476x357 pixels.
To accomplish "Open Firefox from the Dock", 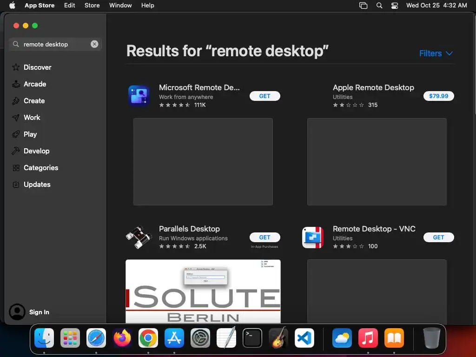I will 122,338.
